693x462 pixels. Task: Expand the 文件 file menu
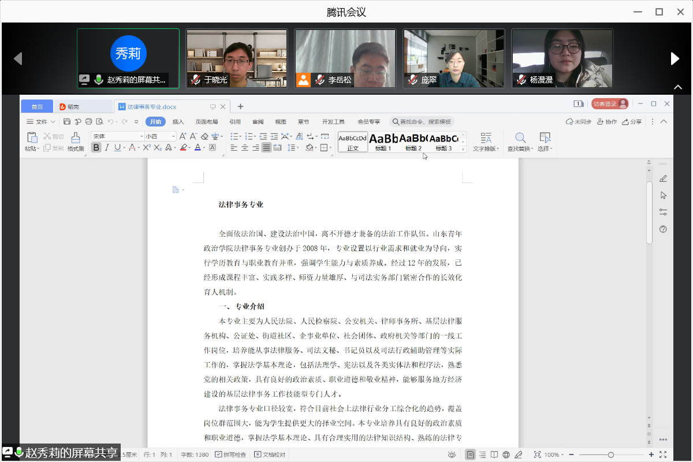[41, 122]
